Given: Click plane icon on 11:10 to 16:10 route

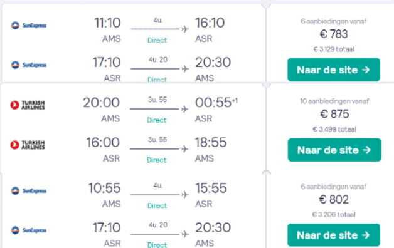Looking at the screenshot, I should pyautogui.click(x=185, y=29).
